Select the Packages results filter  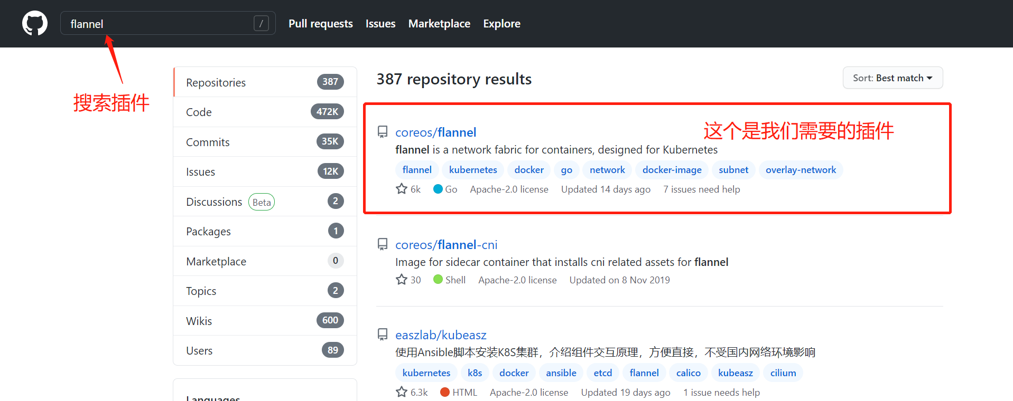coord(265,231)
